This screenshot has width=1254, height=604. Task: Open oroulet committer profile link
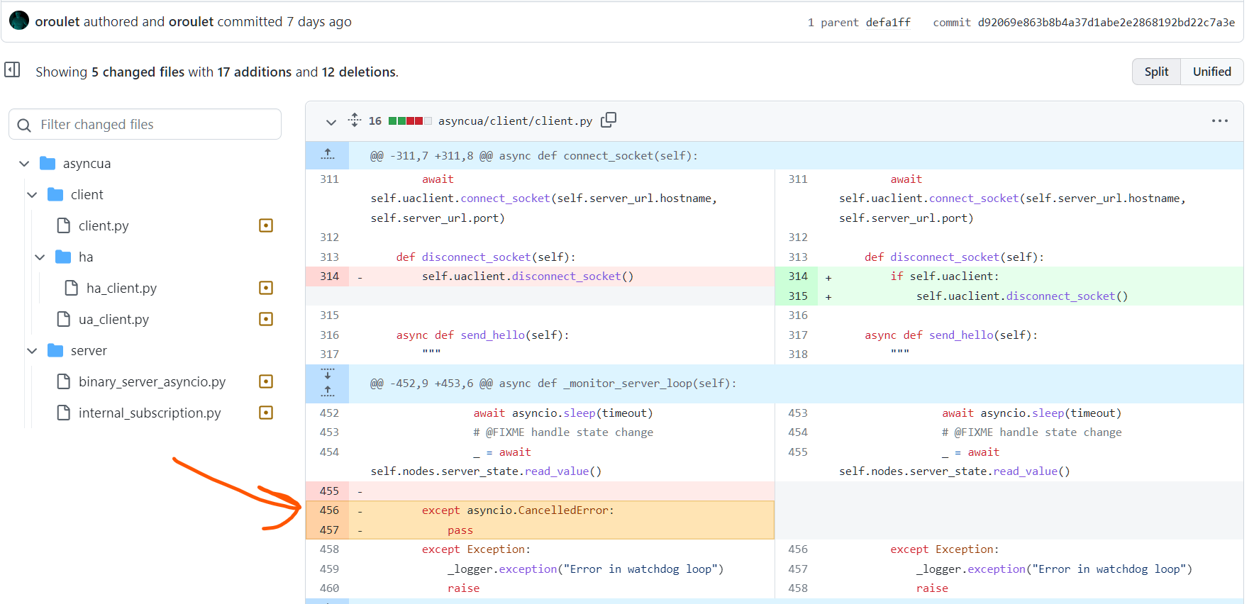(x=191, y=21)
